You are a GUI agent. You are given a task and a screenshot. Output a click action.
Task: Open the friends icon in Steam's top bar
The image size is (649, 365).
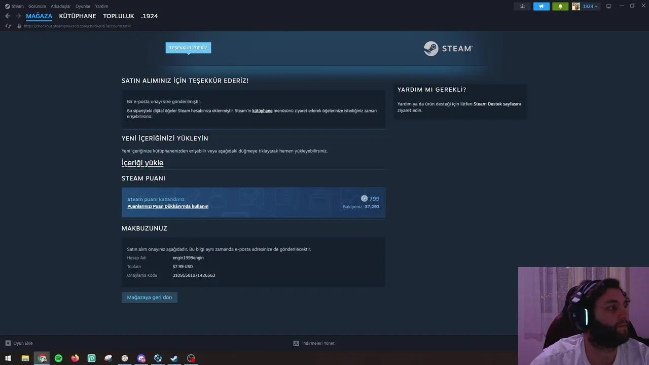(x=522, y=6)
